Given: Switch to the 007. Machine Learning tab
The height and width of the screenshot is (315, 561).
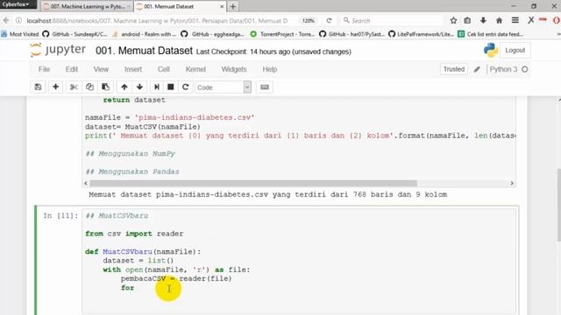Looking at the screenshot, I should [87, 6].
